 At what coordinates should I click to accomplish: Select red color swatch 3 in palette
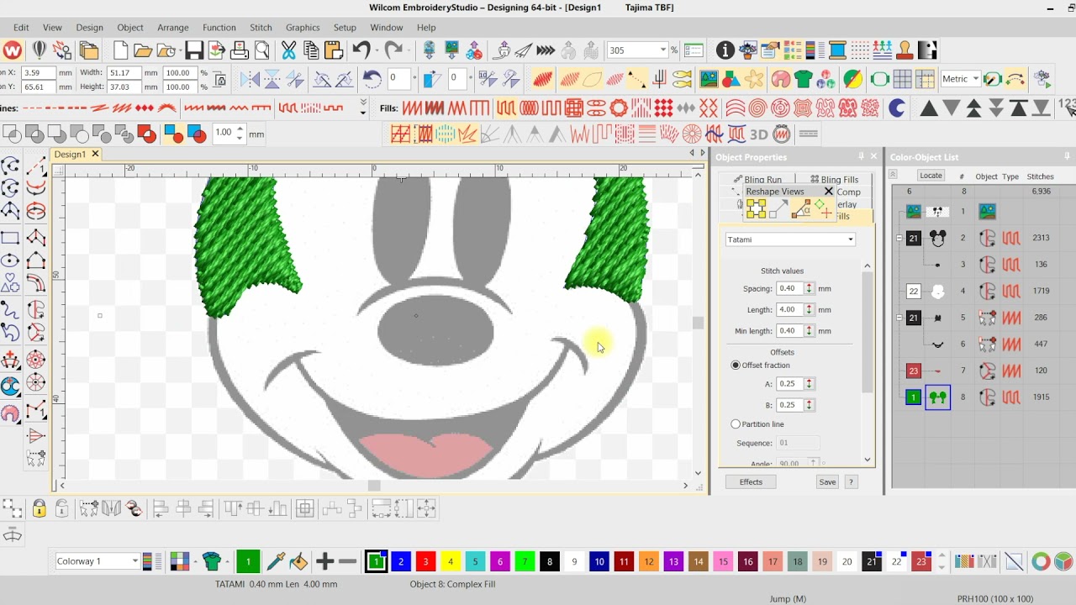pos(425,561)
